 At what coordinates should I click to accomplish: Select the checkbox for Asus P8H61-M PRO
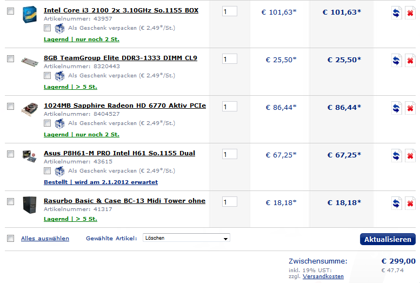click(x=10, y=154)
